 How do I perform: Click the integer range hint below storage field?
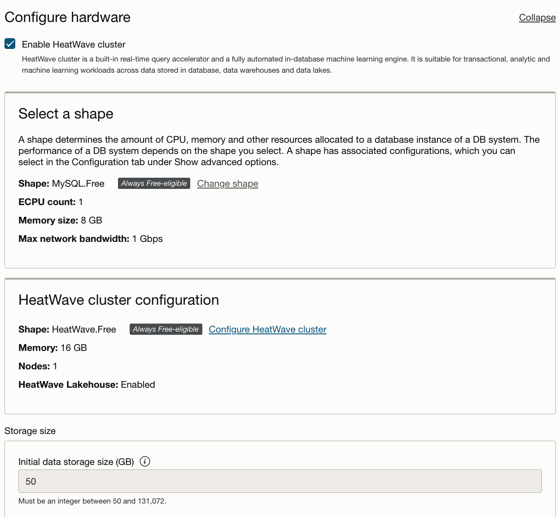[x=92, y=501]
